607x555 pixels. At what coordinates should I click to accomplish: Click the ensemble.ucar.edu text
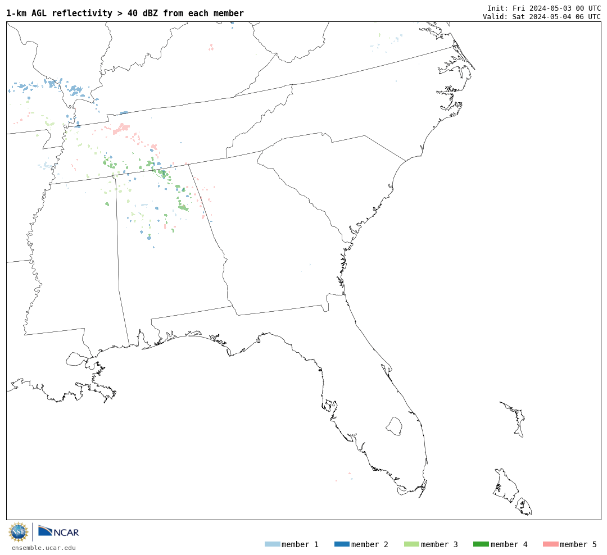[x=44, y=548]
